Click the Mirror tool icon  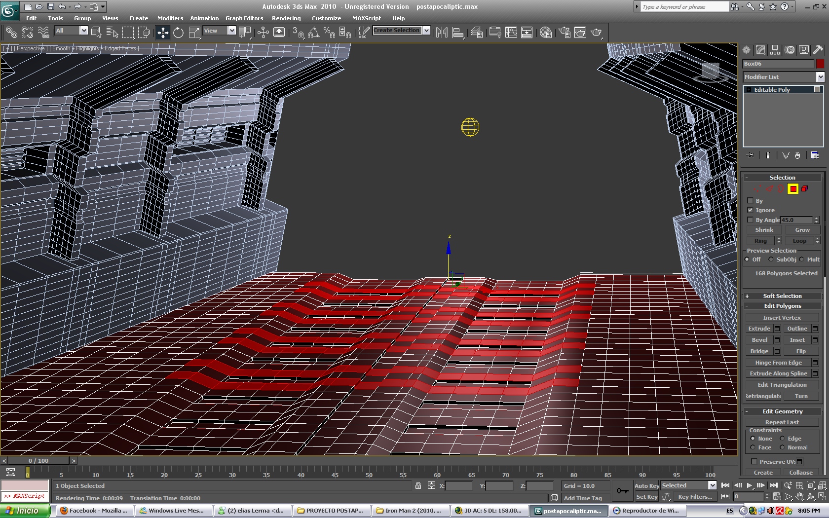442,33
